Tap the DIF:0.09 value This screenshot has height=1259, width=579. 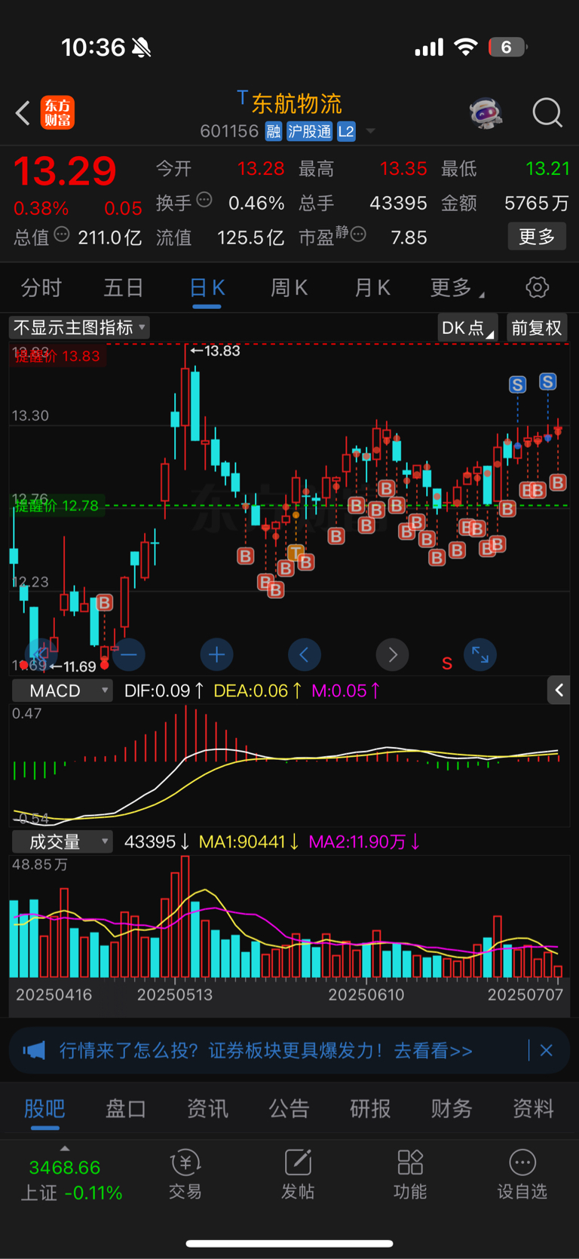point(164,691)
